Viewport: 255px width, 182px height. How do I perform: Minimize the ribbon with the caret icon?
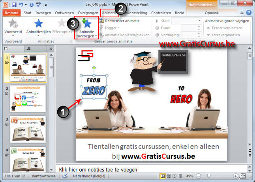[x=242, y=13]
